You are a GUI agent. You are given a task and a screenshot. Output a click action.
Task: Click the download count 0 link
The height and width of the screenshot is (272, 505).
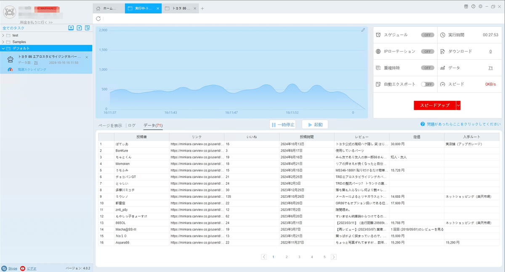[490, 51]
